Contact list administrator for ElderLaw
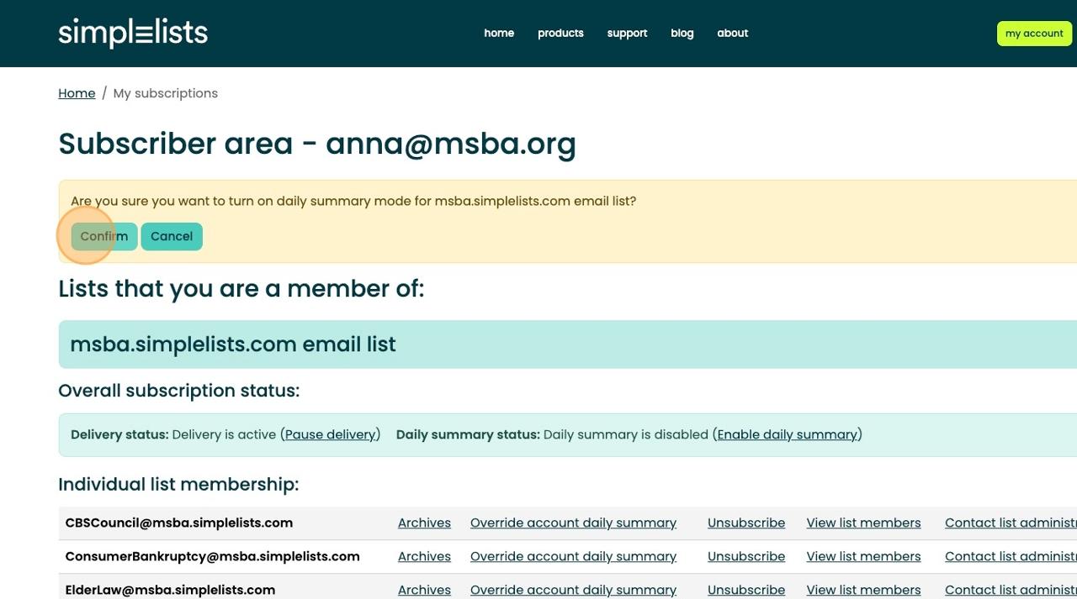Screen dimensions: 1077x599 pos(1011,590)
